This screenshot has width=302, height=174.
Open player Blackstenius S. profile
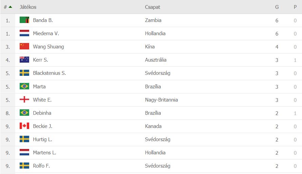(49, 73)
